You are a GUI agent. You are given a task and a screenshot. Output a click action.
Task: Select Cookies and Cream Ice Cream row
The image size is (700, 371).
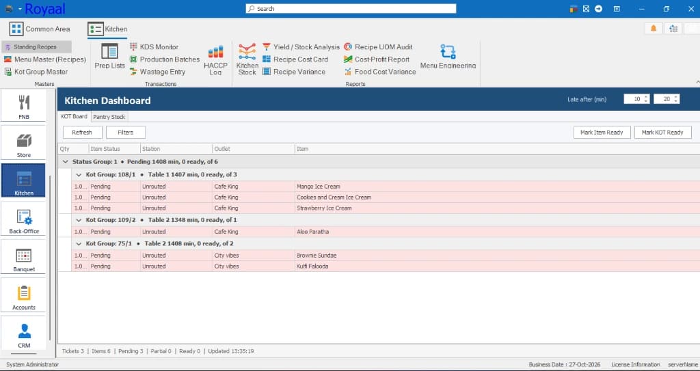click(x=386, y=197)
